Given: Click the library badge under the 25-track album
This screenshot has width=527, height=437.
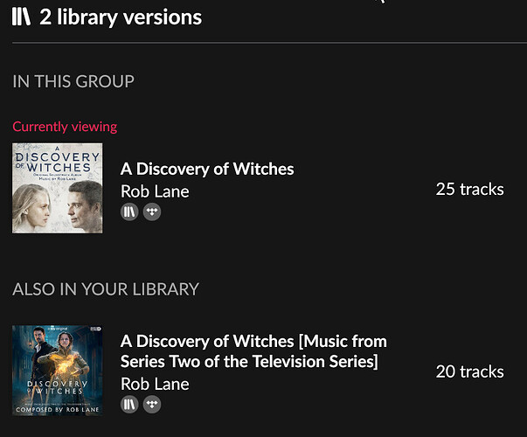Looking at the screenshot, I should tap(129, 212).
